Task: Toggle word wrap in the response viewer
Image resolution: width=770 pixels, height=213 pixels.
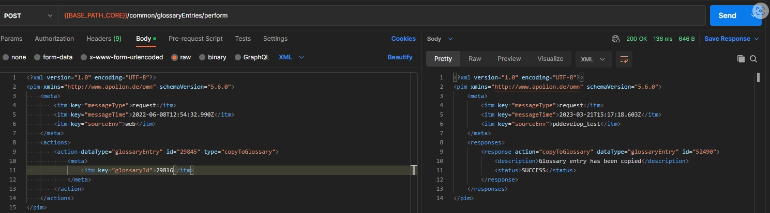Action: (624, 59)
